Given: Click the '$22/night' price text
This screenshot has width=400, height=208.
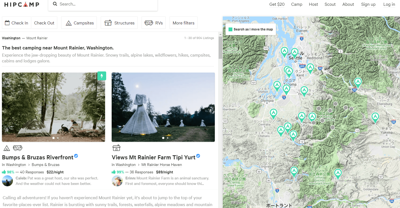Looking at the screenshot, I should (x=55, y=172).
